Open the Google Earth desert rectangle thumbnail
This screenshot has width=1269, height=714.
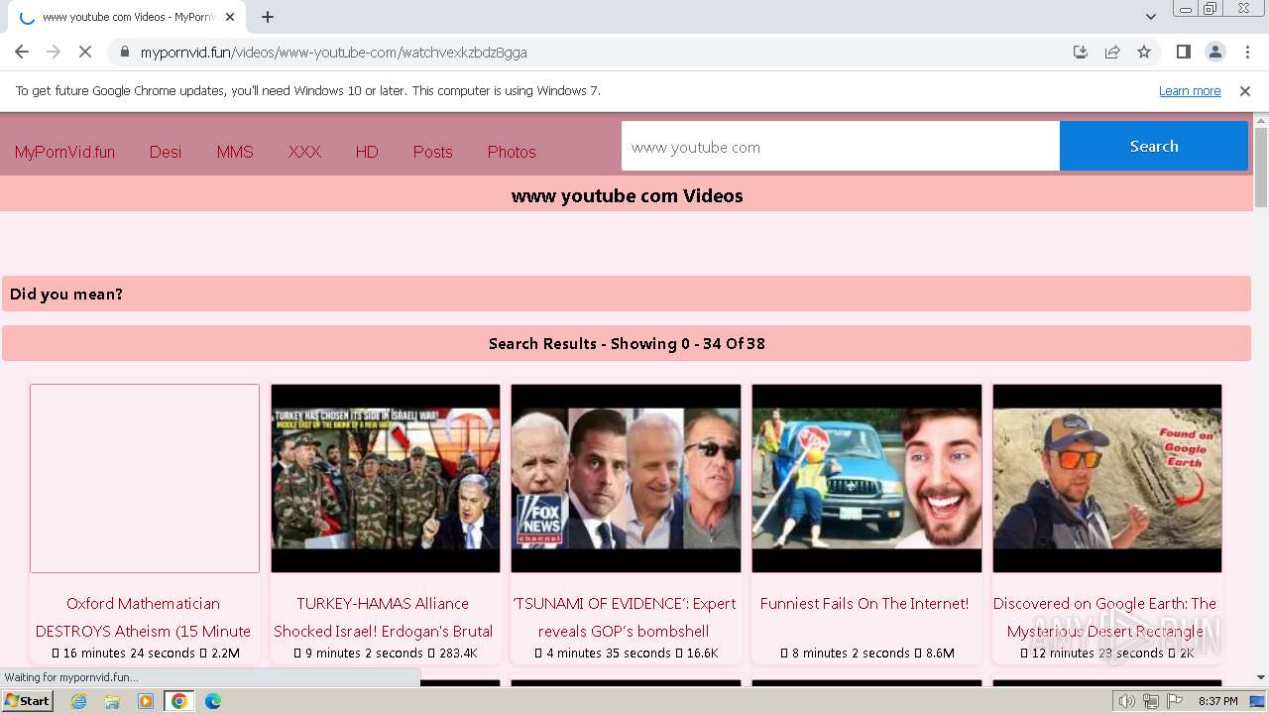coord(1107,478)
